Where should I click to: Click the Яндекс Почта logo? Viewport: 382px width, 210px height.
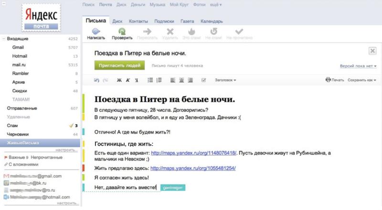[41, 18]
